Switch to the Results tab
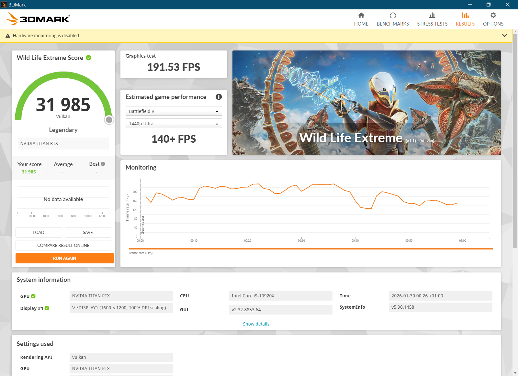This screenshot has width=518, height=376. [465, 19]
